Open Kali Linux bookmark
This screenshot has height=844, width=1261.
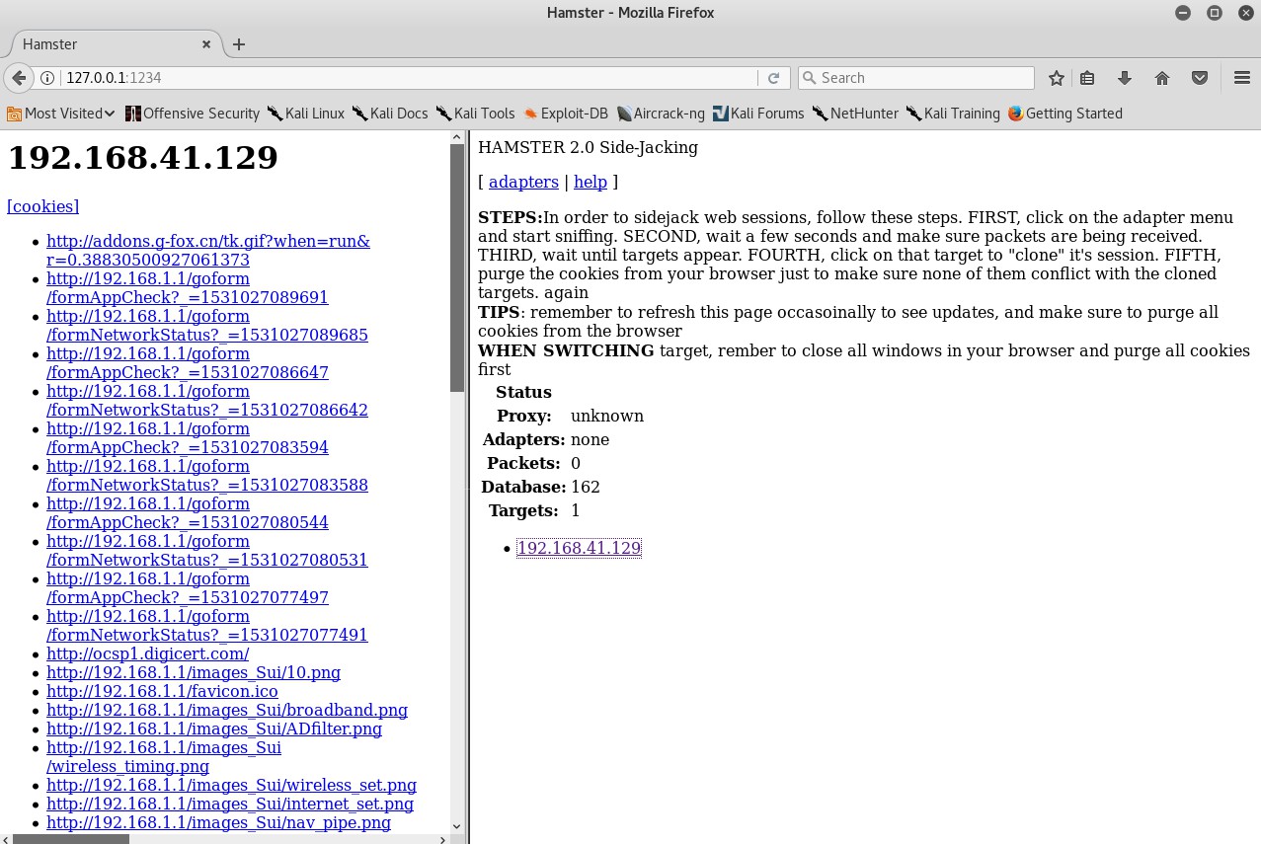click(x=306, y=114)
